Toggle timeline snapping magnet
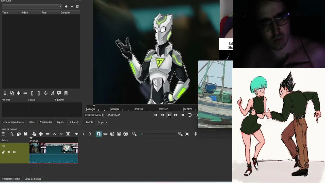Image resolution: width=325 pixels, height=183 pixels. 99,134
